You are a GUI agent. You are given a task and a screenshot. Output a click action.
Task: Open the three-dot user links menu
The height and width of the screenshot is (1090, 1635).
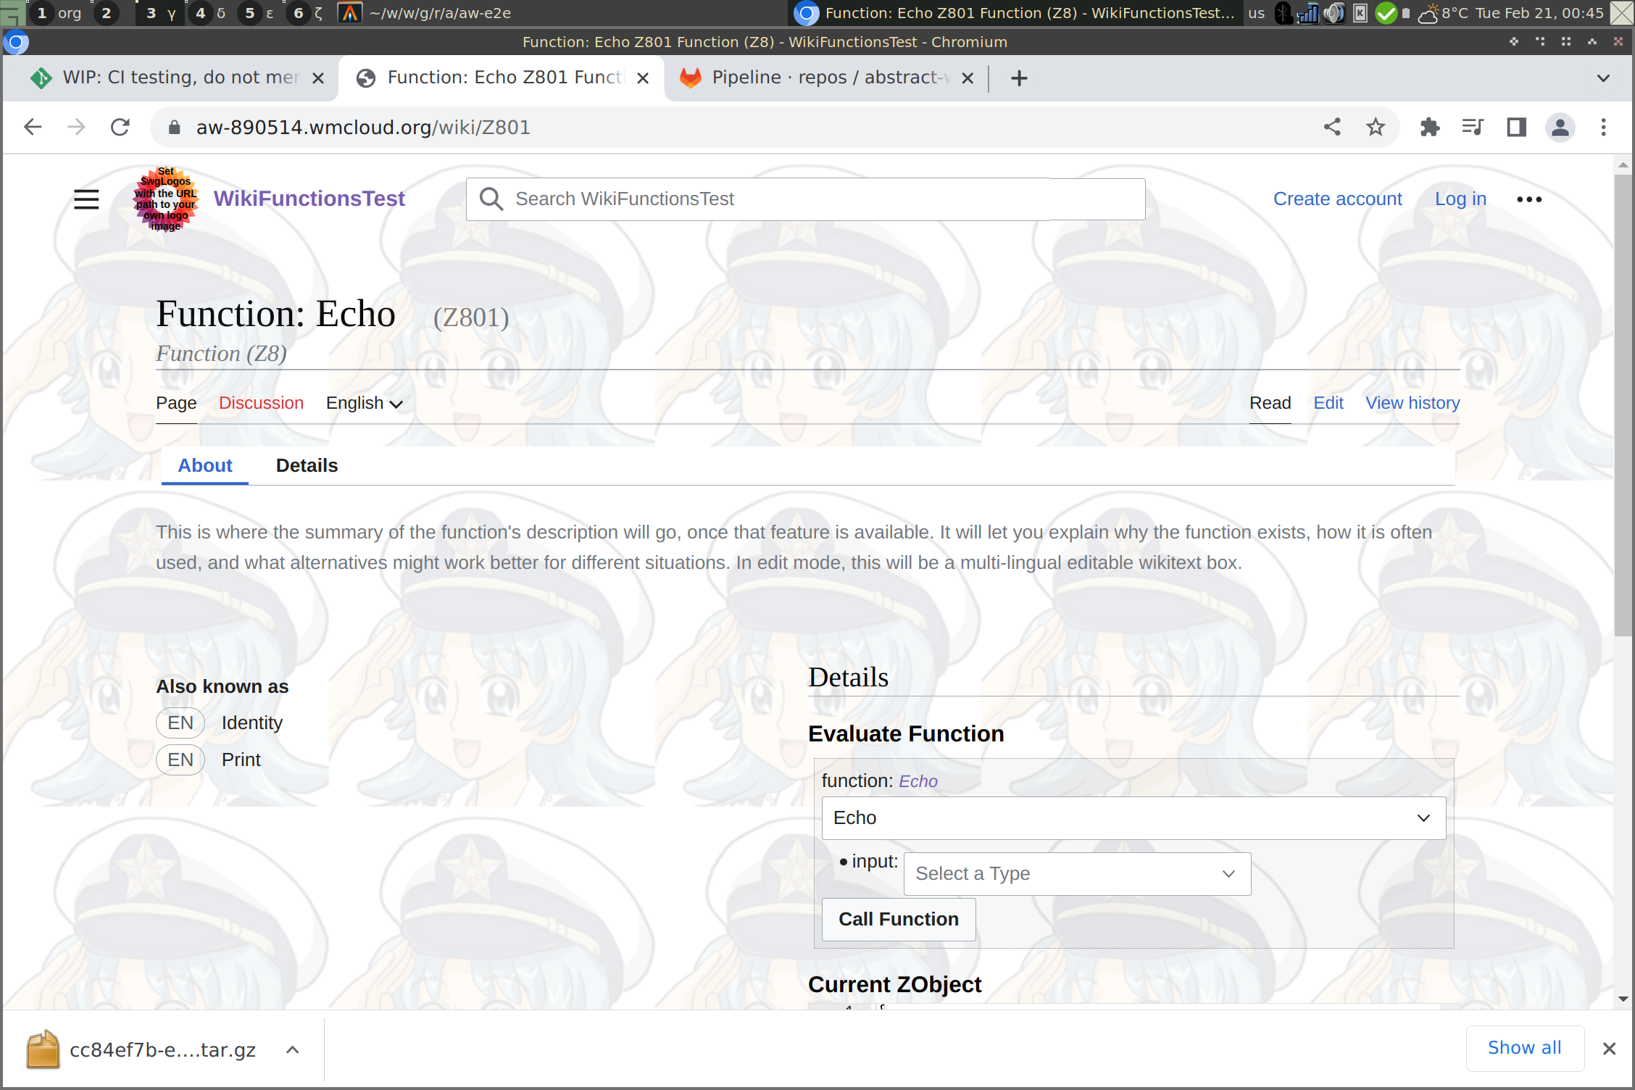(x=1528, y=199)
